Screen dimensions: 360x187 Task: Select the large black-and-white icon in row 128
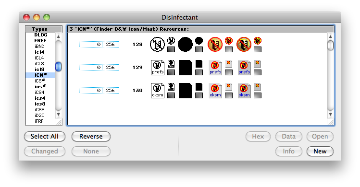(157, 44)
